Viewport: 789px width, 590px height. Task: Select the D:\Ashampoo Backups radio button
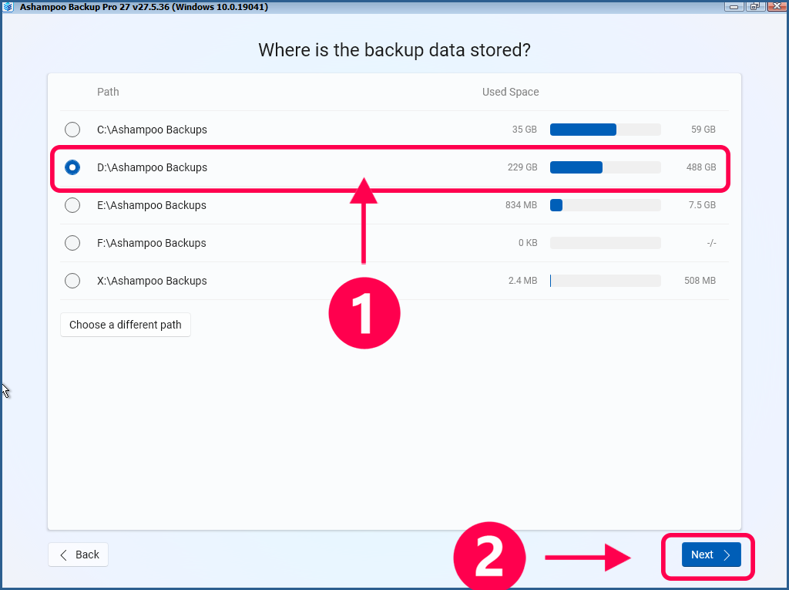pos(72,167)
